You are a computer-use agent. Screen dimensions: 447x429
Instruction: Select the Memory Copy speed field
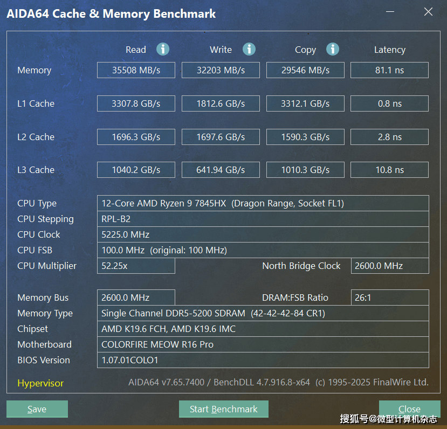click(x=305, y=70)
